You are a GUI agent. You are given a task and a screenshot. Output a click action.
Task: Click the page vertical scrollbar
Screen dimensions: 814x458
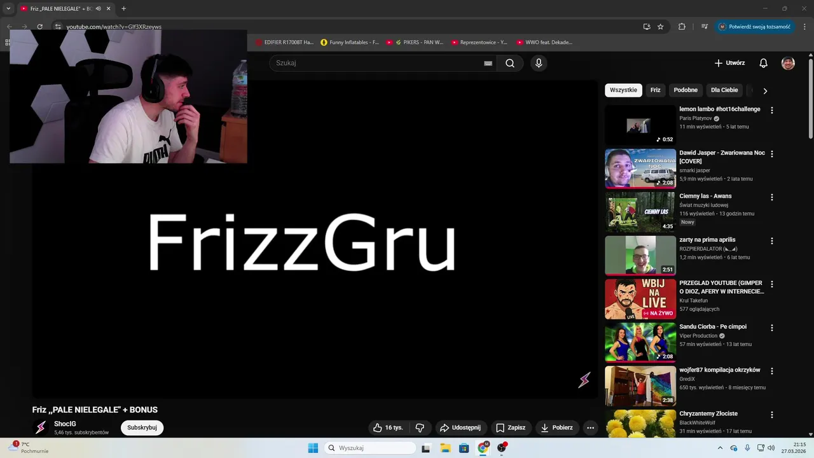[x=811, y=99]
